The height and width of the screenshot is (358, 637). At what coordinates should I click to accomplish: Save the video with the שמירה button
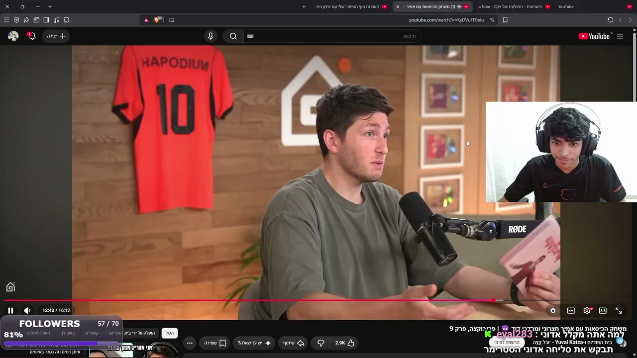(x=215, y=343)
